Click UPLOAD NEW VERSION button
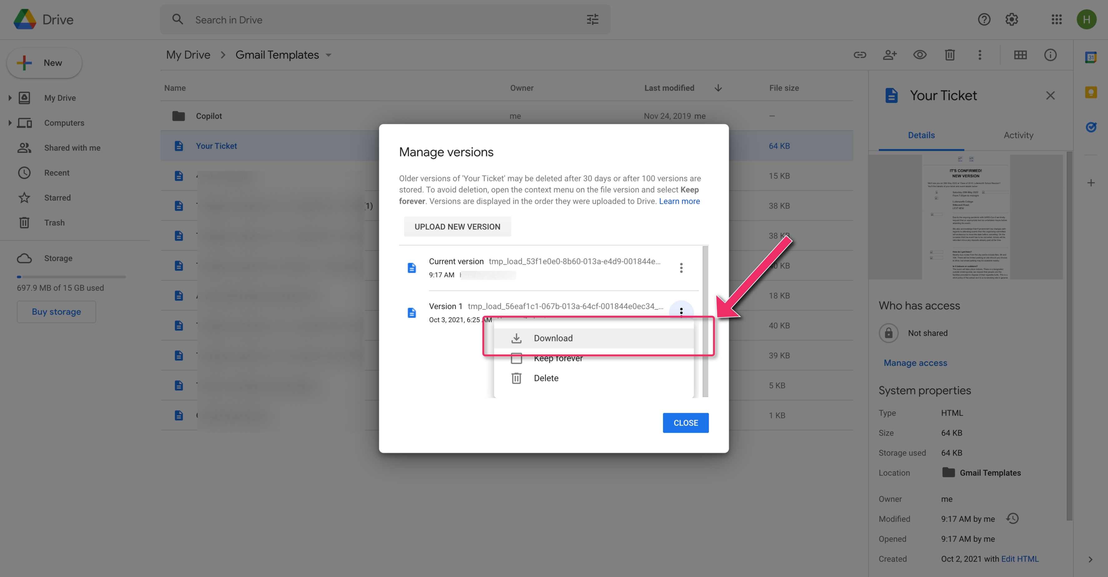Image resolution: width=1108 pixels, height=577 pixels. pyautogui.click(x=457, y=226)
